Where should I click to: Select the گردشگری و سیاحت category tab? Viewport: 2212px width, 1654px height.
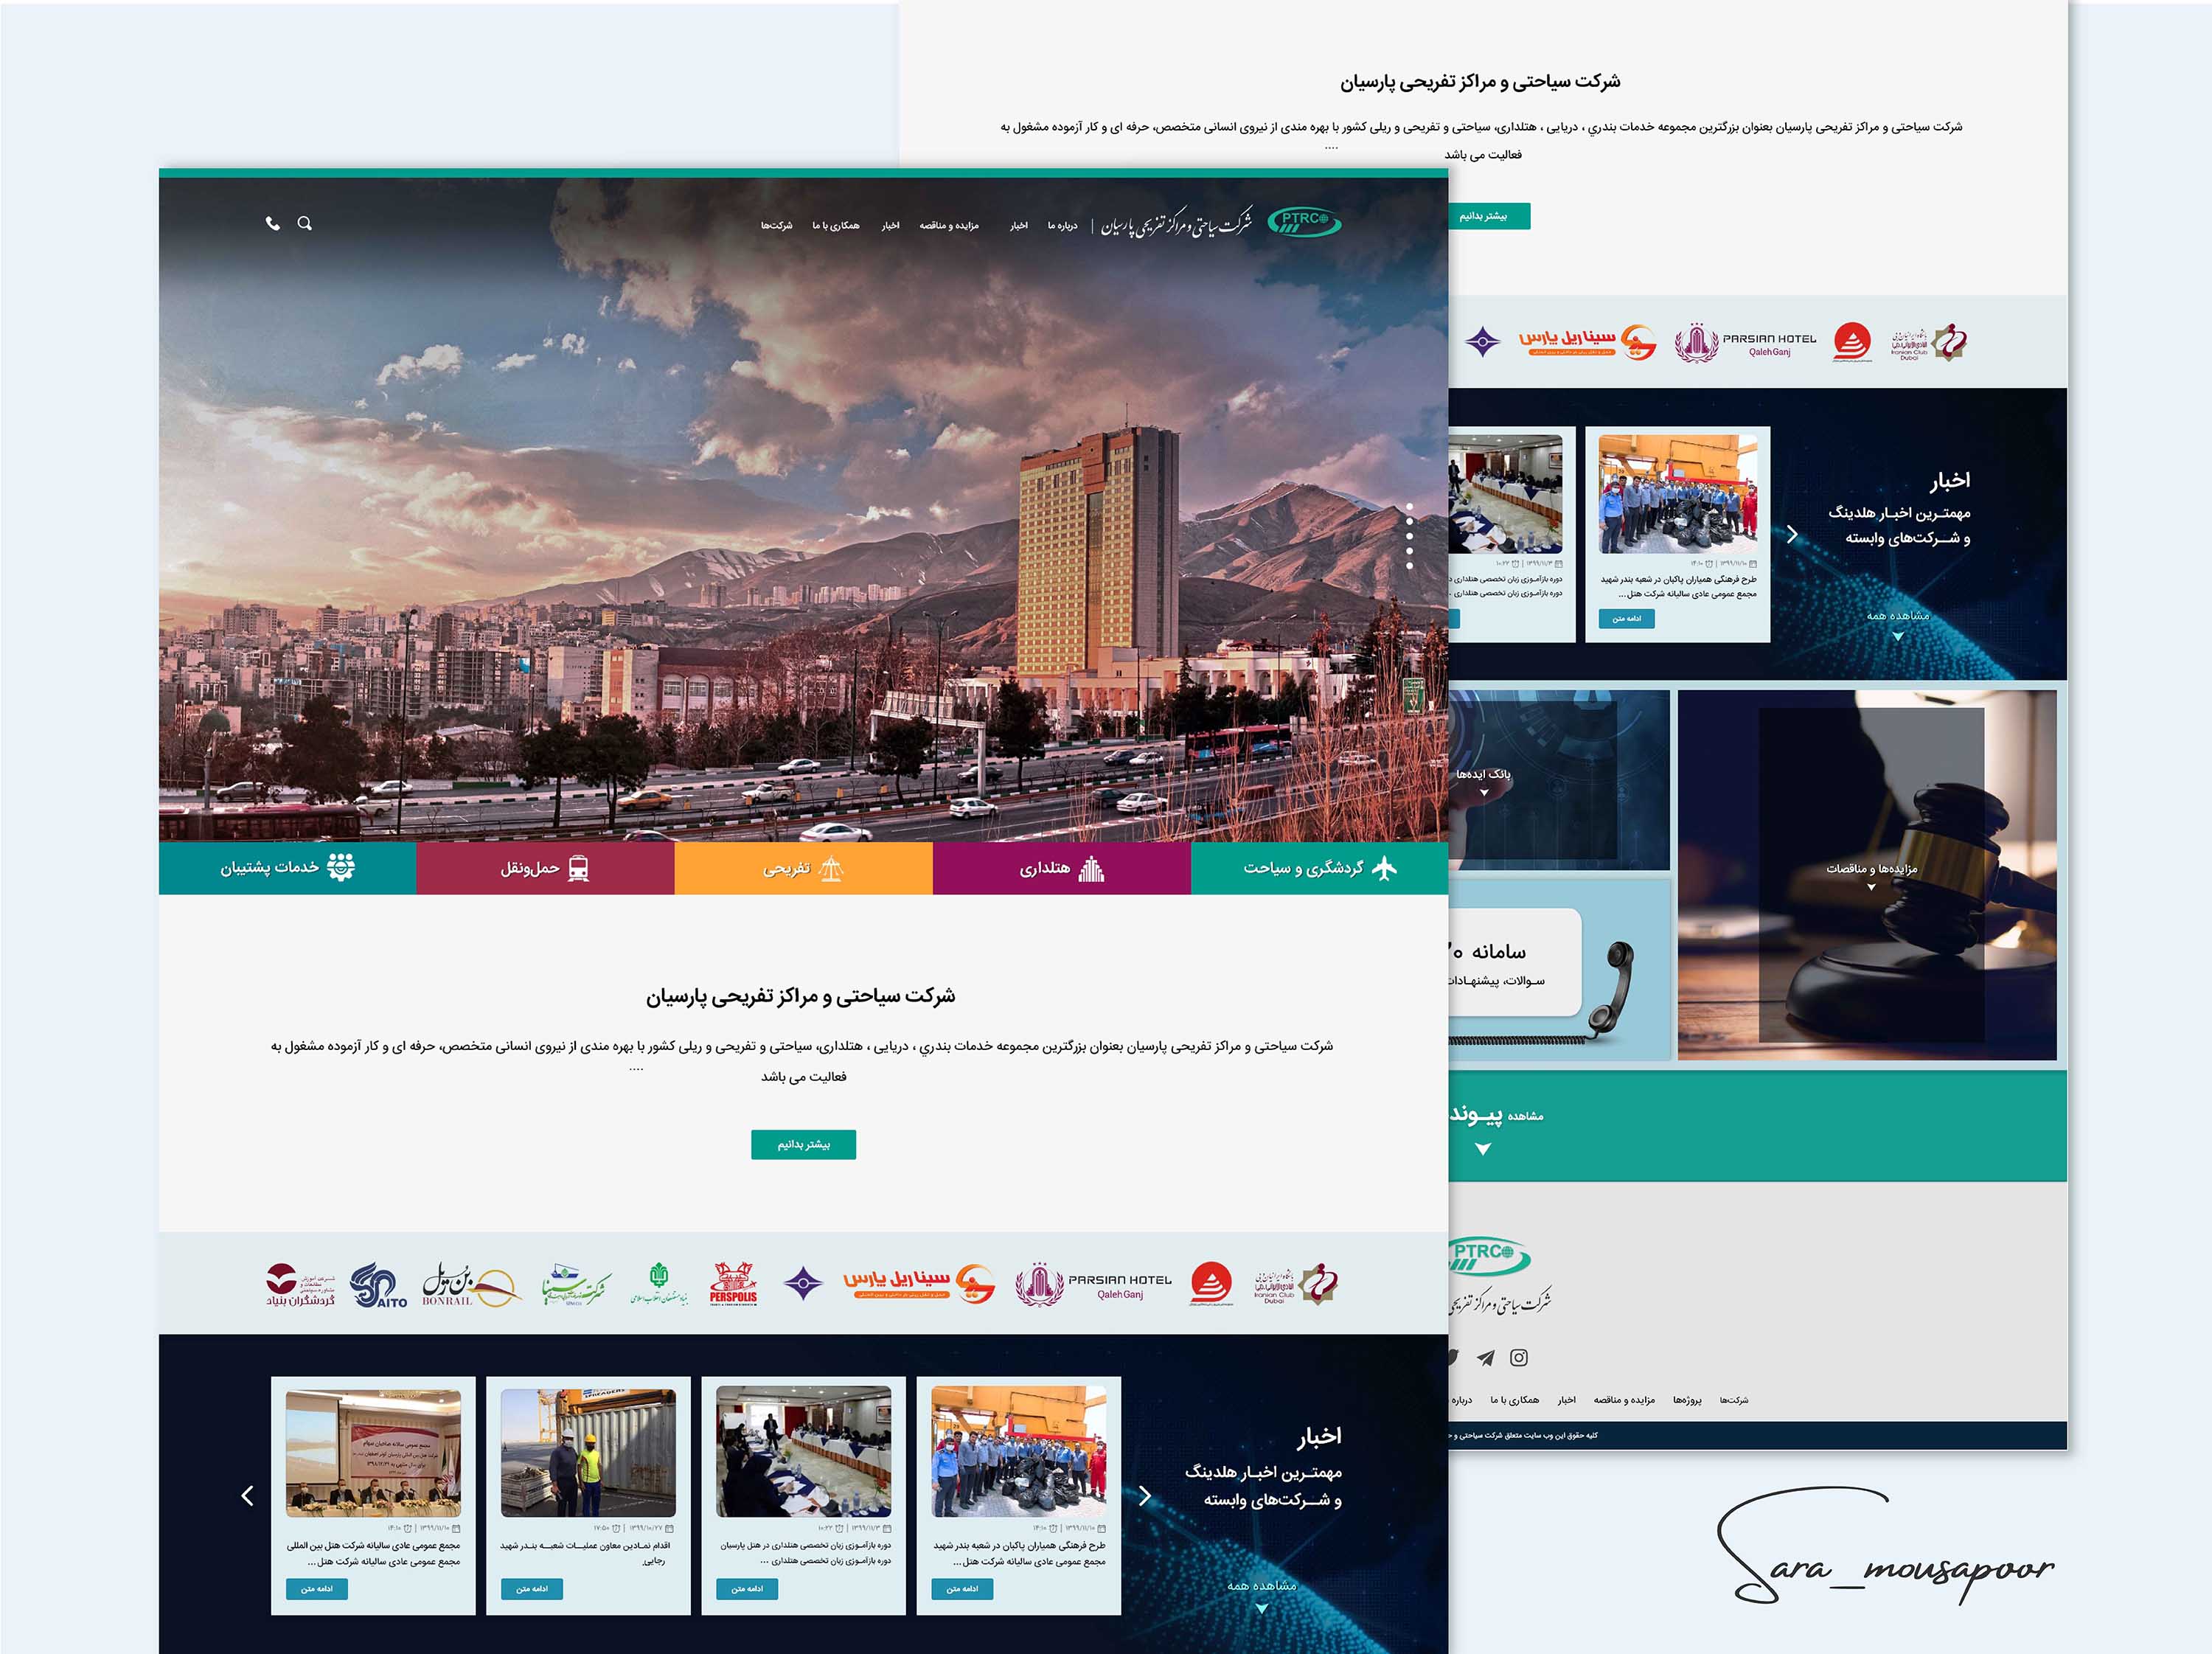click(1320, 868)
